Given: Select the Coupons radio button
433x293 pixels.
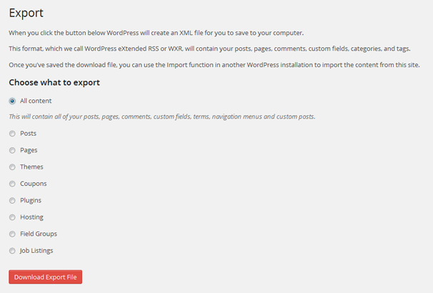Looking at the screenshot, I should pyautogui.click(x=12, y=184).
